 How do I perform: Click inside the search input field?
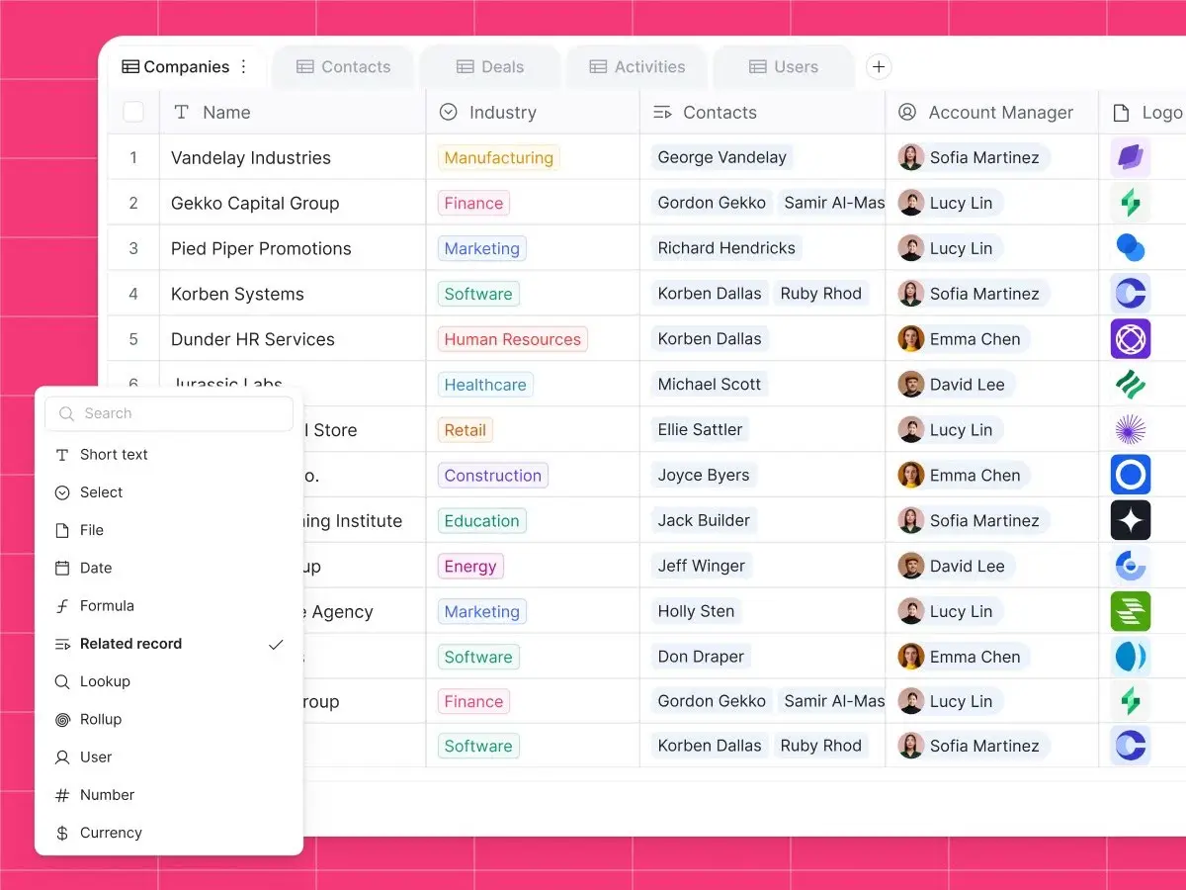(168, 412)
